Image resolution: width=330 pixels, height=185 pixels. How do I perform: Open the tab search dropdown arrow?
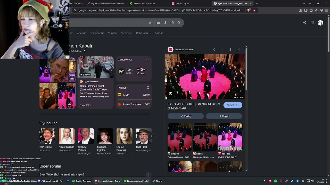[304, 3]
